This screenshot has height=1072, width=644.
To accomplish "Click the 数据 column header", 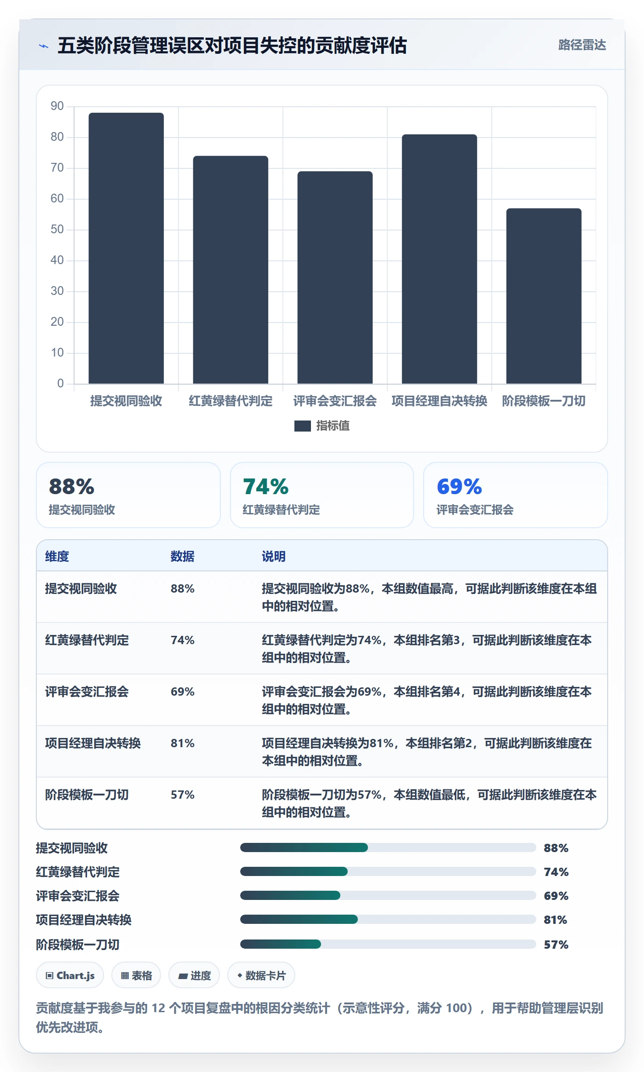I will tap(183, 556).
